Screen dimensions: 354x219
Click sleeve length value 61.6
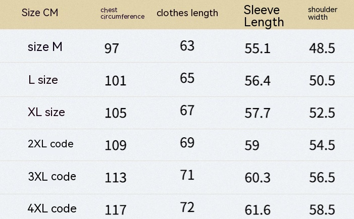258,209
